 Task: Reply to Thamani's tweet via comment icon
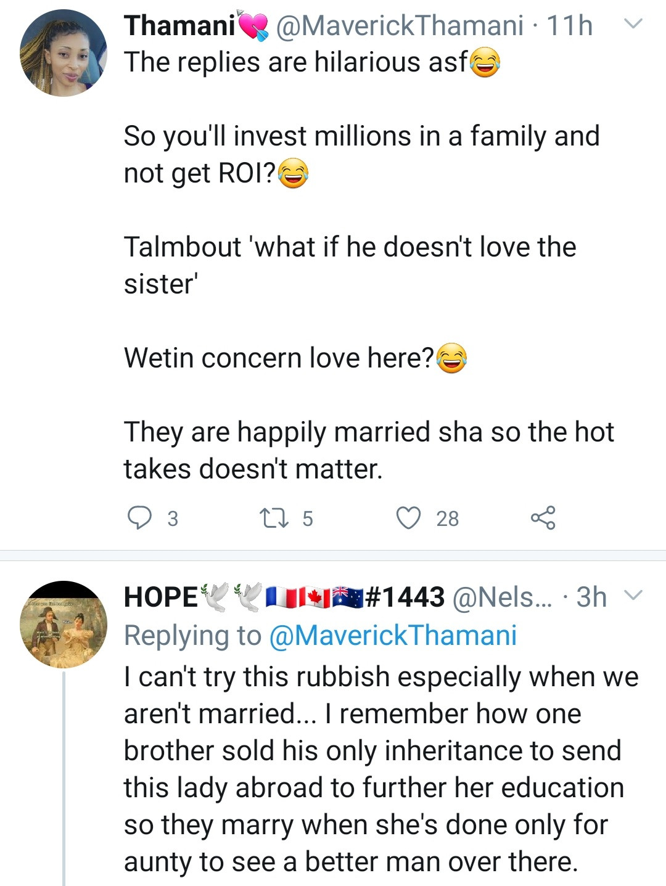pos(139,518)
